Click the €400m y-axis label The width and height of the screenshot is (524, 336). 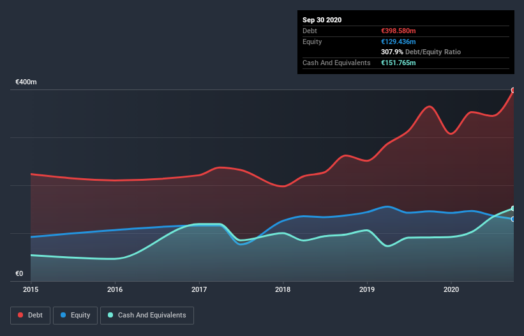point(26,82)
